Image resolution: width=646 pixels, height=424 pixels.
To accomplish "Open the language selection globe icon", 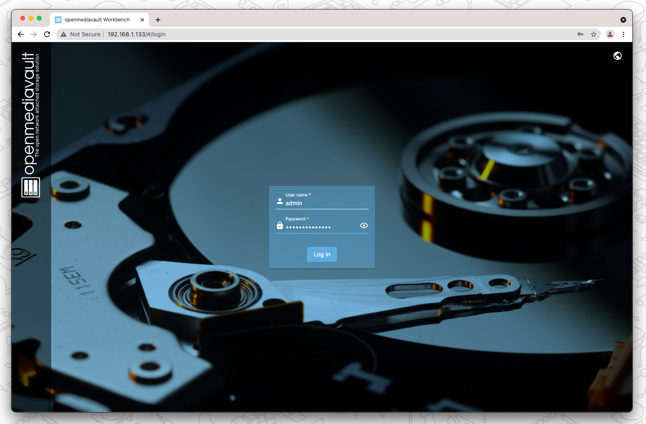I will tap(617, 55).
